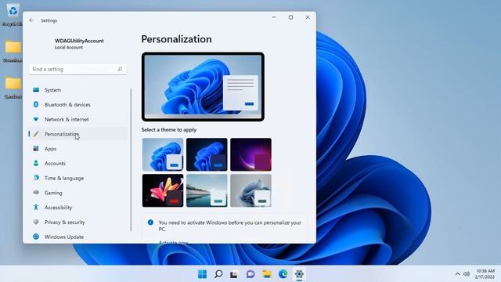Click the sidebar vertical scrollbar
Viewport: 501px width, 282px height.
click(x=131, y=159)
